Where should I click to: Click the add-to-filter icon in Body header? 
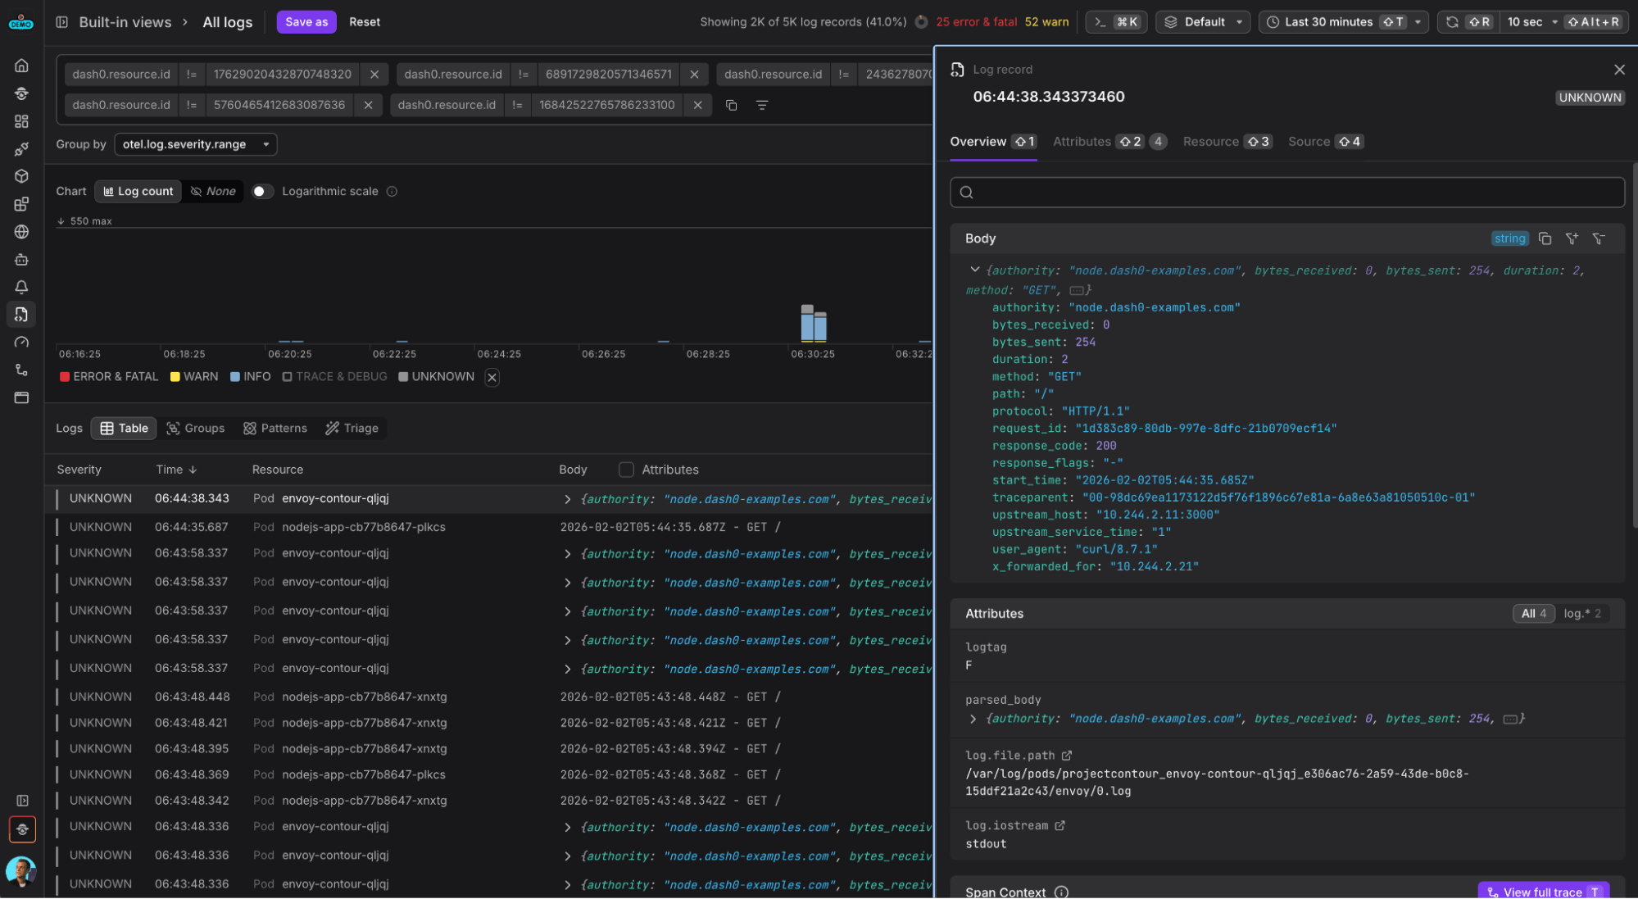(x=1572, y=238)
